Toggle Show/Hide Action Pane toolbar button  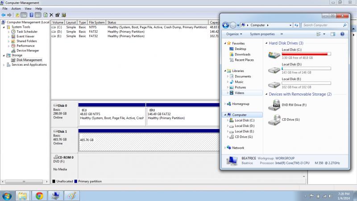(38, 15)
